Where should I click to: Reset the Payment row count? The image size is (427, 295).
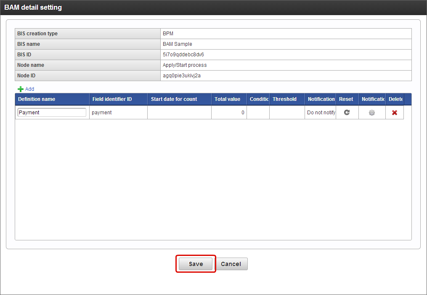347,112
